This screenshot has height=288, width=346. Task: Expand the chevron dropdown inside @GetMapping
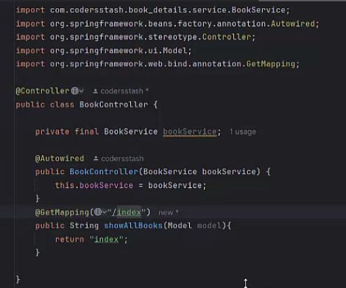105,212
